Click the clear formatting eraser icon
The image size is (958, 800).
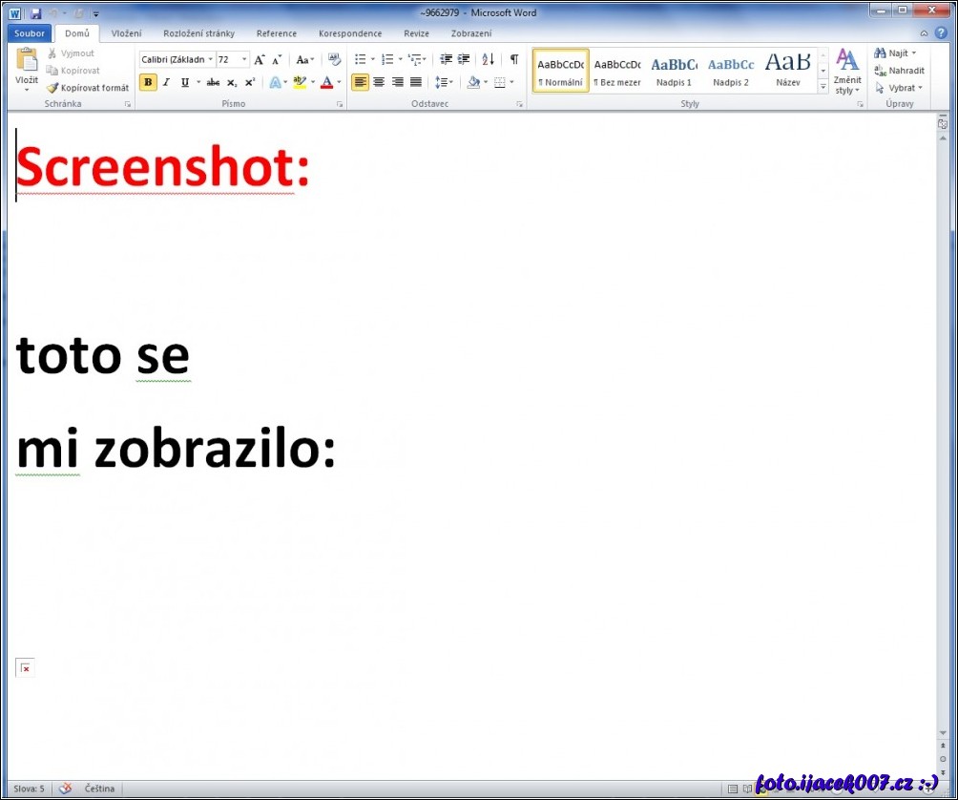coord(334,59)
